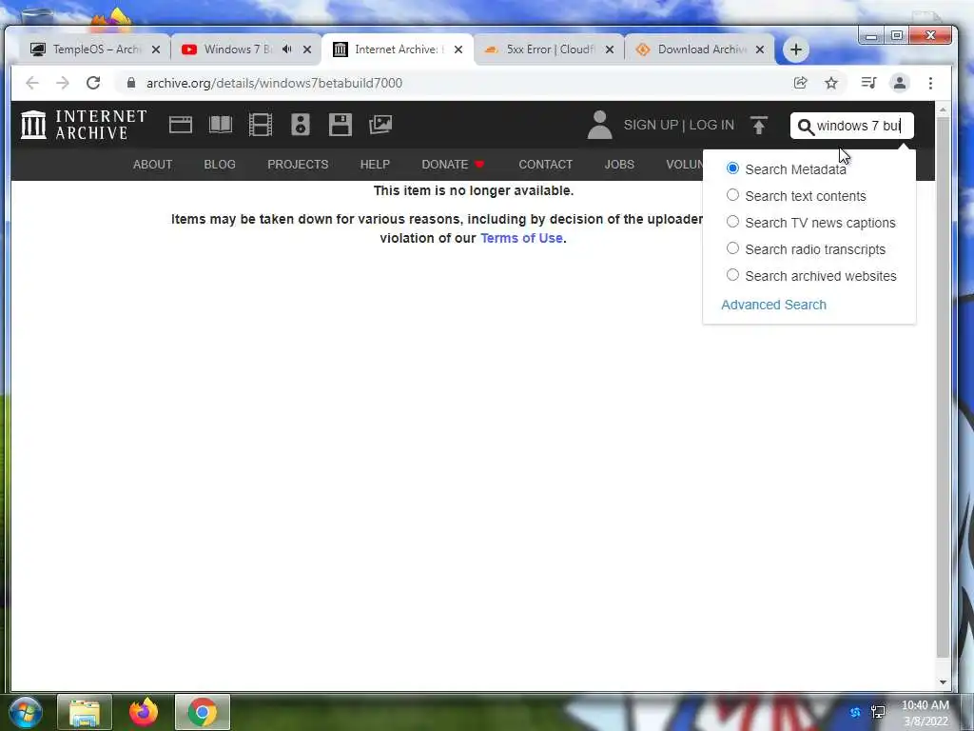Close the Internet Archive tab

coord(458,49)
